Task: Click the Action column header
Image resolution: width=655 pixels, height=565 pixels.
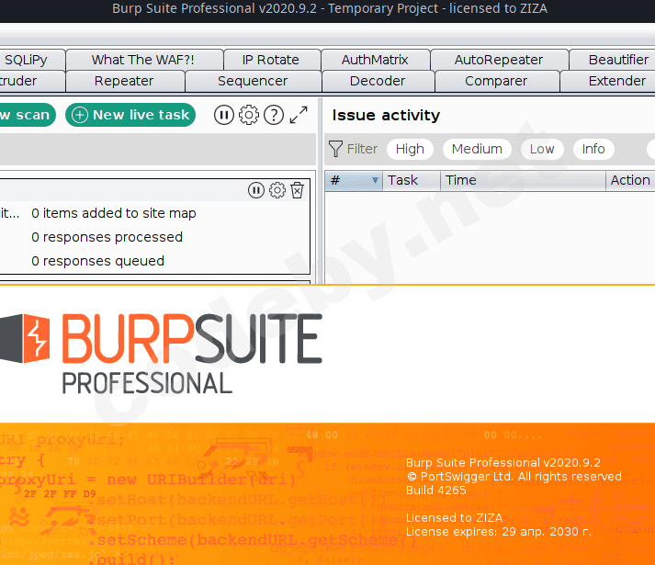Action: pos(630,181)
